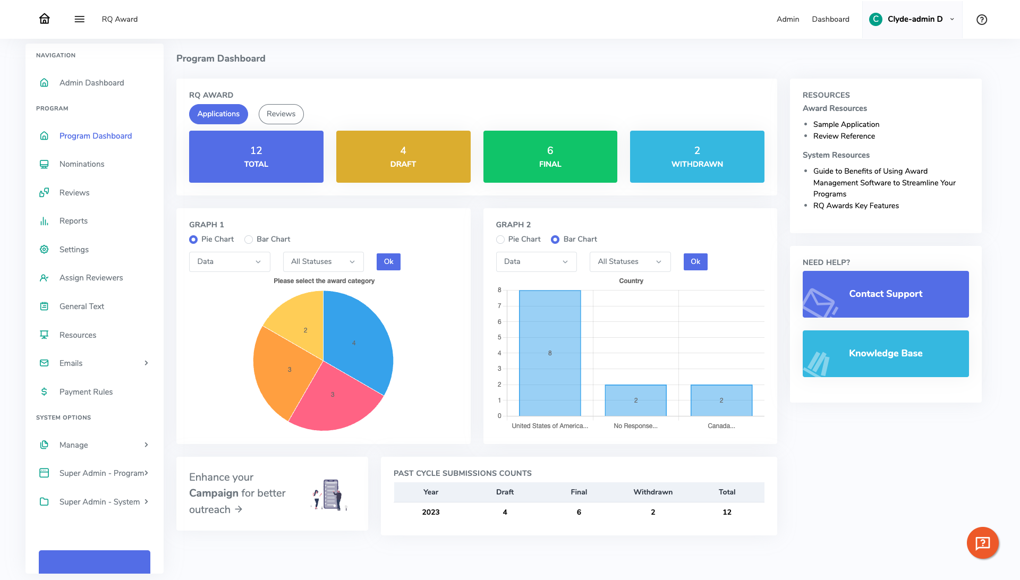Click the Reviews icon in the sidebar
Viewport: 1020px width, 580px height.
45,192
